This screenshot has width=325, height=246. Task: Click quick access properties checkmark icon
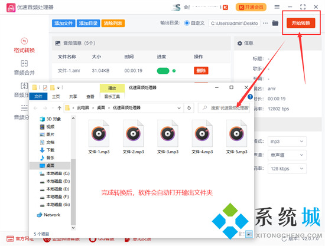point(45,88)
